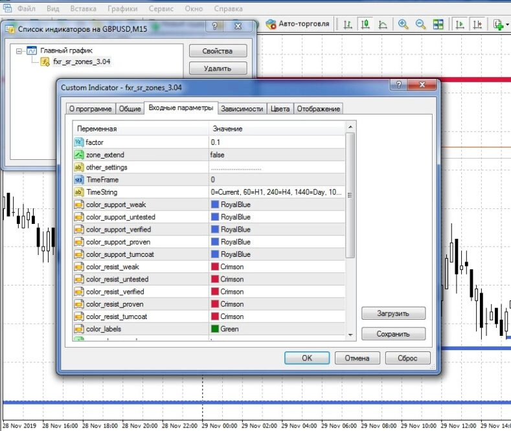Click the Главный график chart icon

tap(32, 50)
